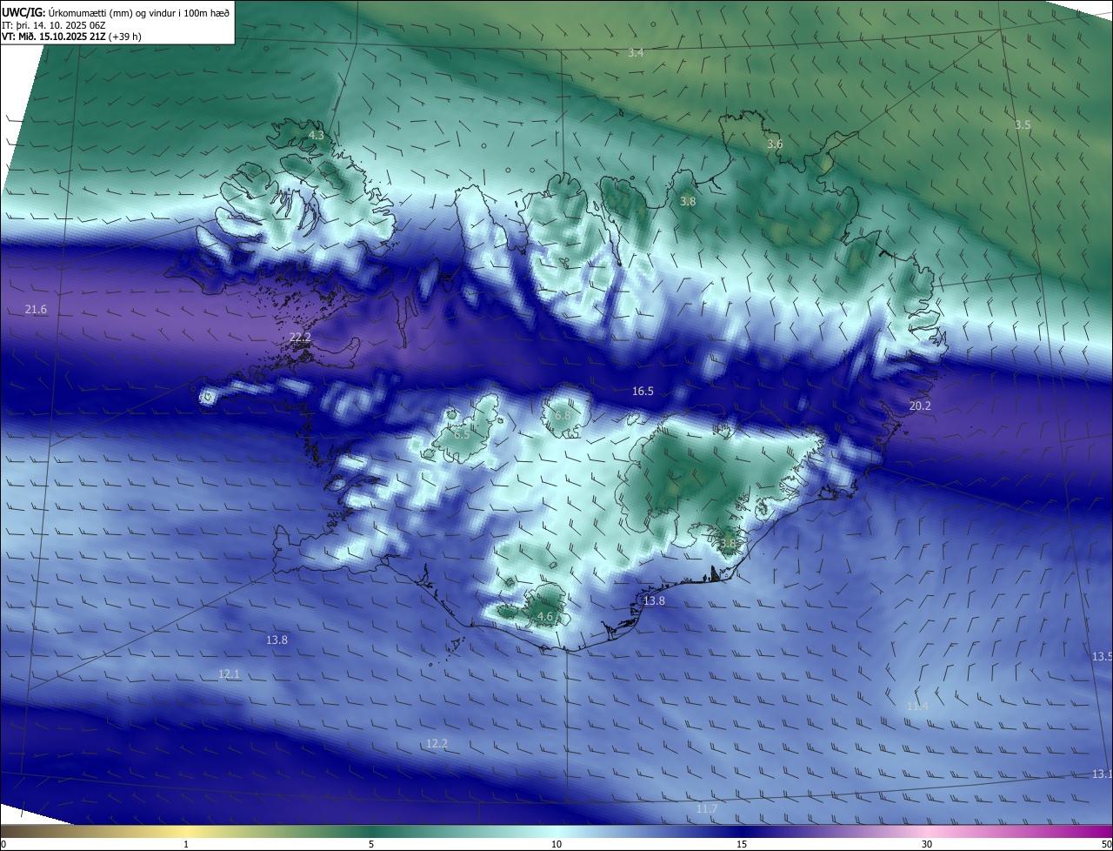Select the valid time 'VT: Mið. 15.10.2025 21Z (+39 h)'

[71, 37]
